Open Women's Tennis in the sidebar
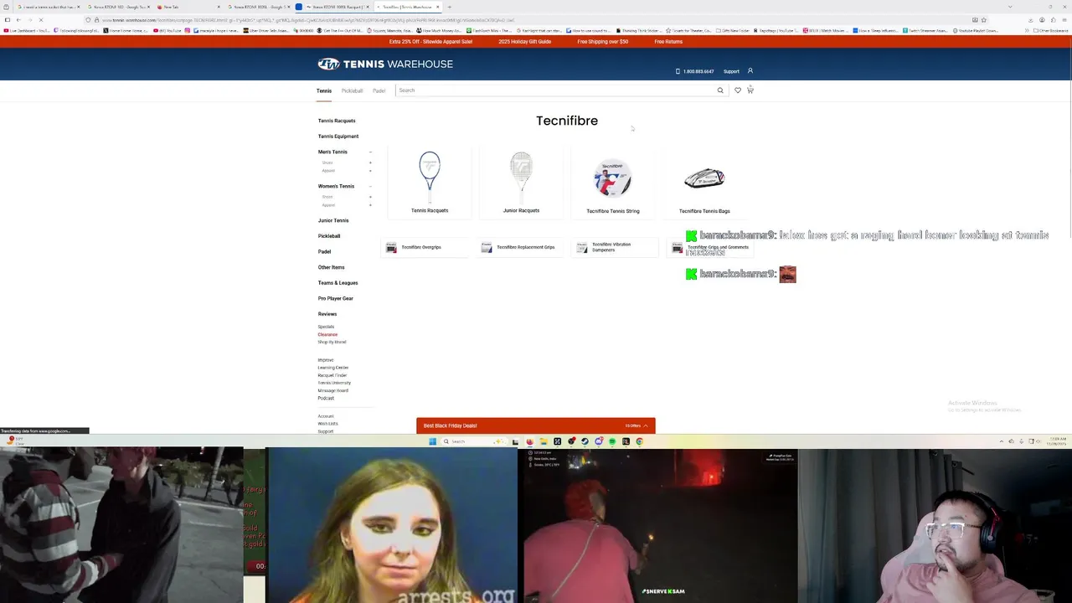Viewport: 1072px width, 603px height. point(336,186)
